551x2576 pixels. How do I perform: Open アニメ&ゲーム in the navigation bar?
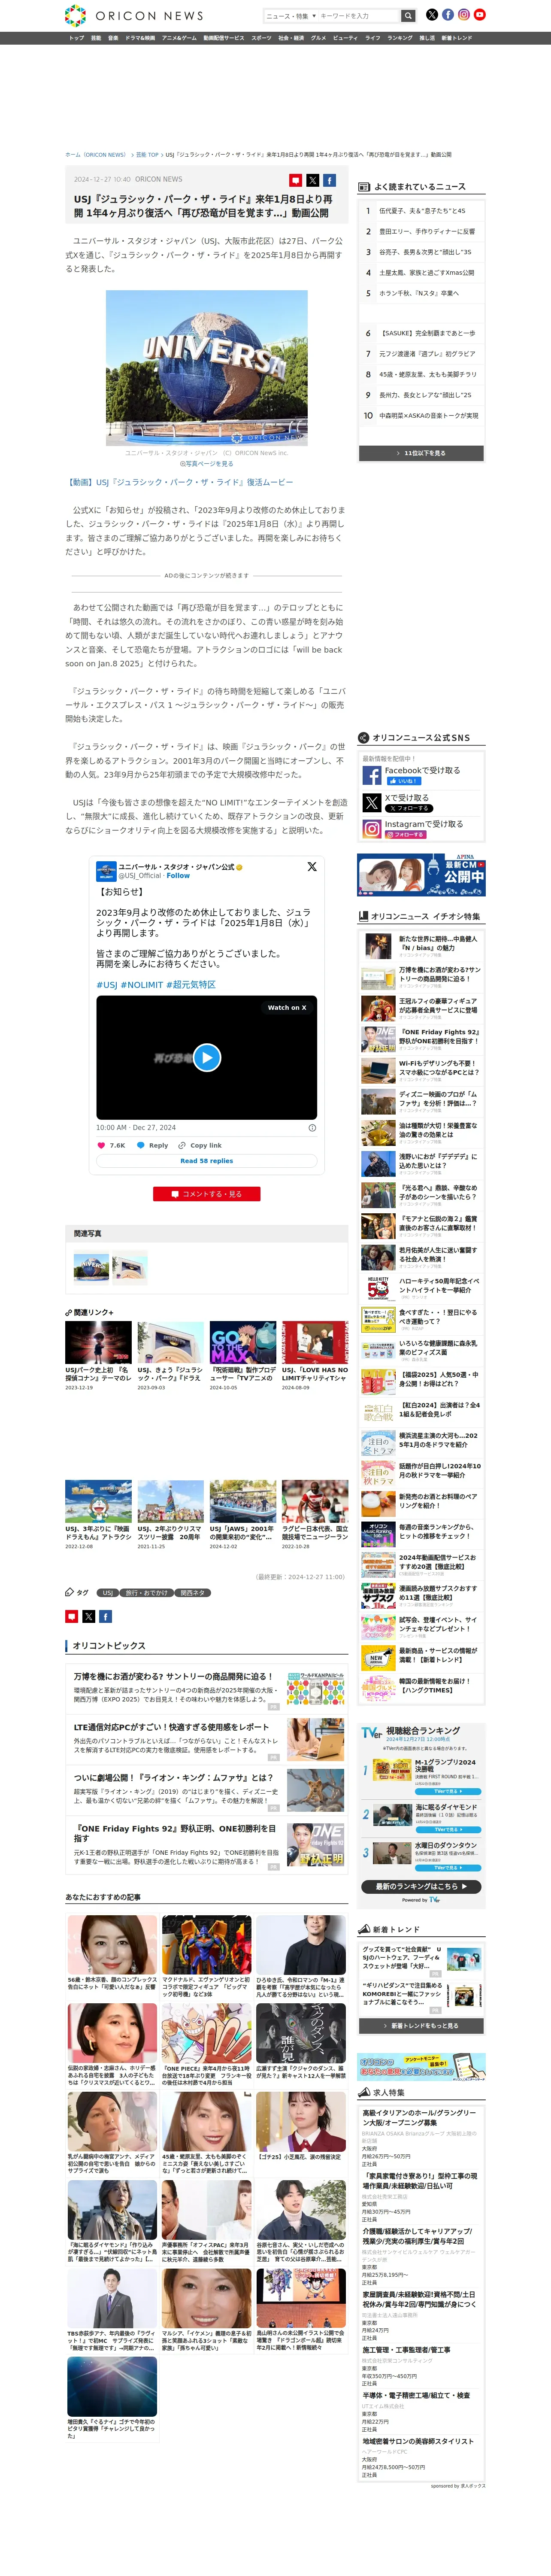click(x=180, y=38)
